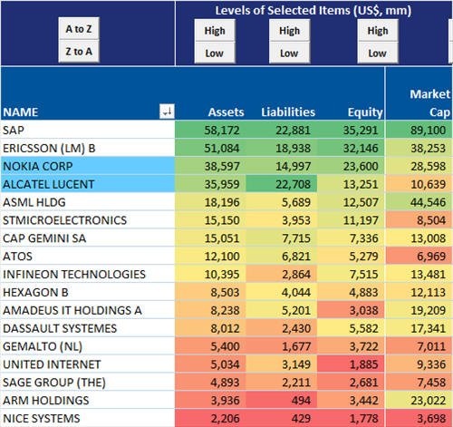Select United Internet equity 1,885

pos(351,364)
